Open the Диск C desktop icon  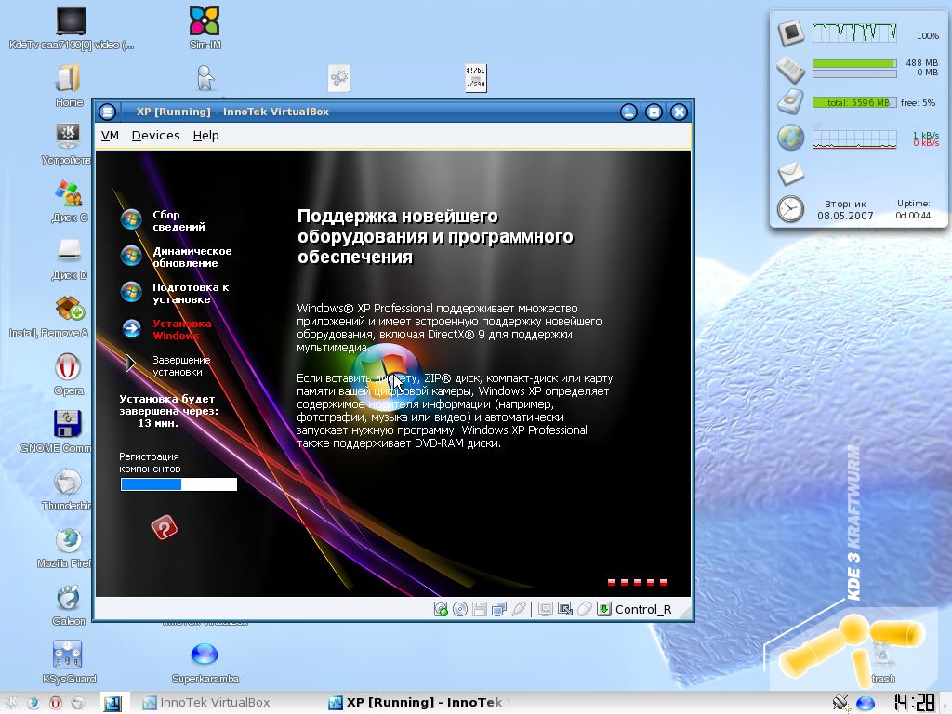pos(69,201)
